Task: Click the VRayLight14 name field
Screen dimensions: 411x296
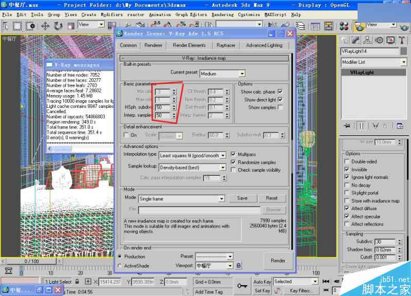Action: pos(370,51)
